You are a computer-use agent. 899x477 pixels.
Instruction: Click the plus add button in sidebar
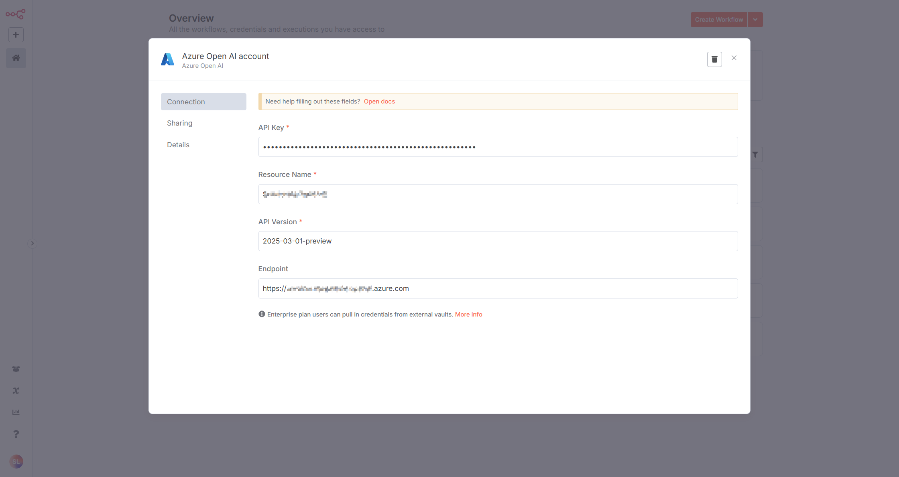(16, 35)
